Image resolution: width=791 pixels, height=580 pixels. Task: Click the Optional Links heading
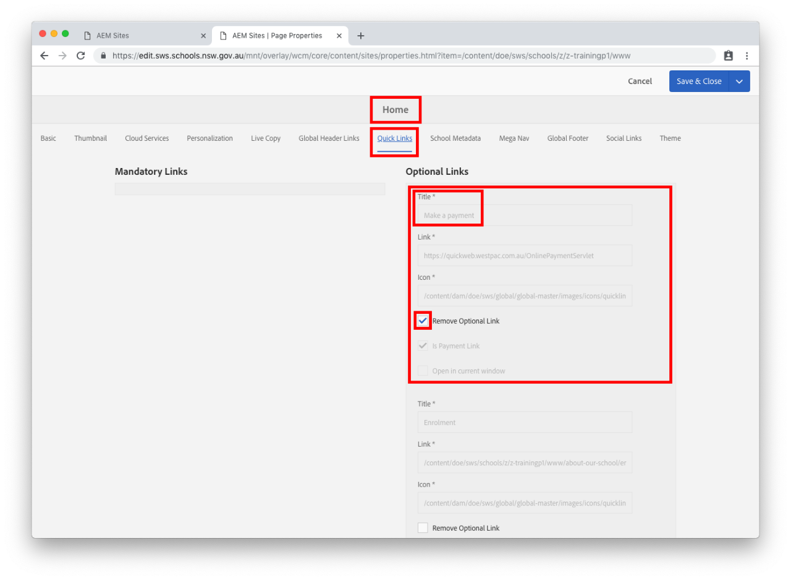click(437, 172)
